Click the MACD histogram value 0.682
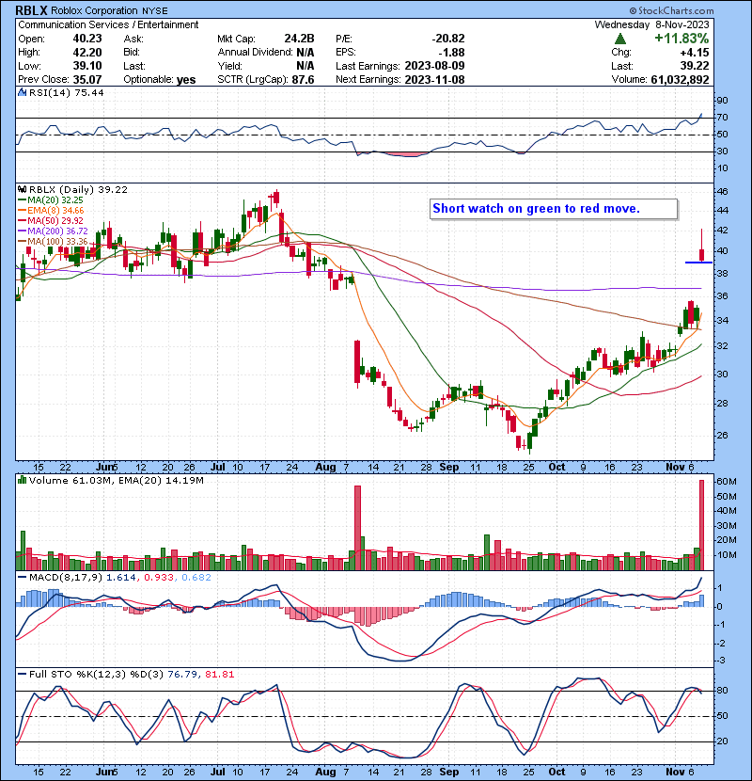The width and height of the screenshot is (752, 781). [196, 578]
